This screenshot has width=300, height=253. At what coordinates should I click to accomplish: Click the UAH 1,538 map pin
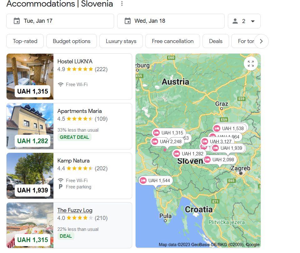[229, 129]
